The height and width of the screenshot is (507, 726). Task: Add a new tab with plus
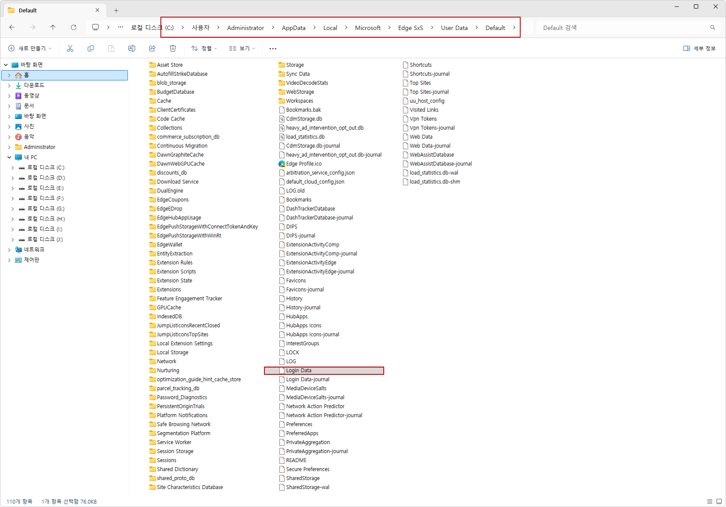116,10
